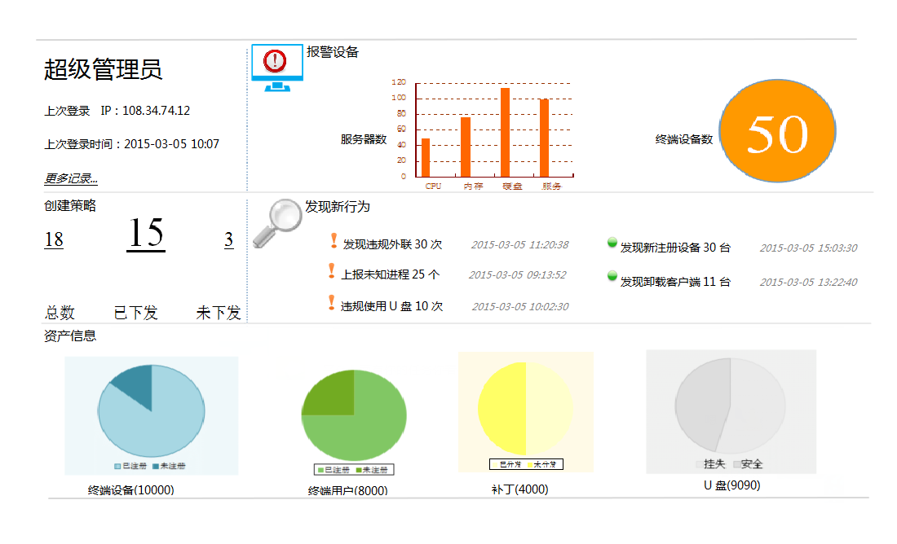Click the unissued policies number 3
Viewport: 897px width, 544px height.
(x=229, y=240)
